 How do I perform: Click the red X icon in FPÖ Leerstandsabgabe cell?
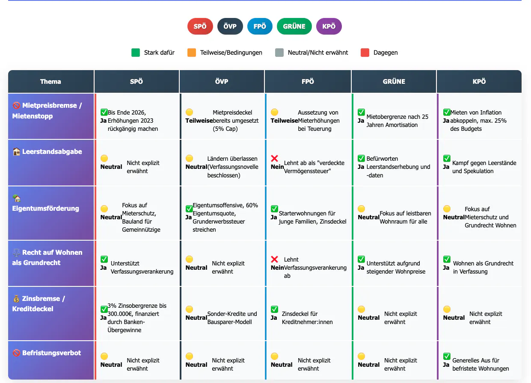pyautogui.click(x=275, y=159)
